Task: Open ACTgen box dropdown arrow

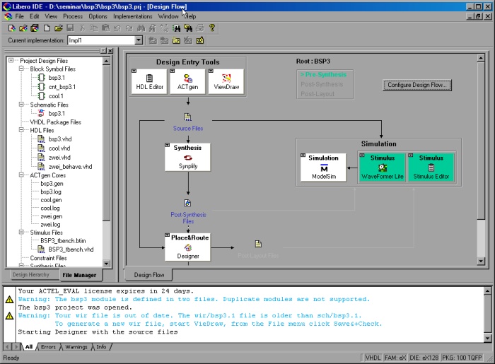Action: (x=173, y=71)
